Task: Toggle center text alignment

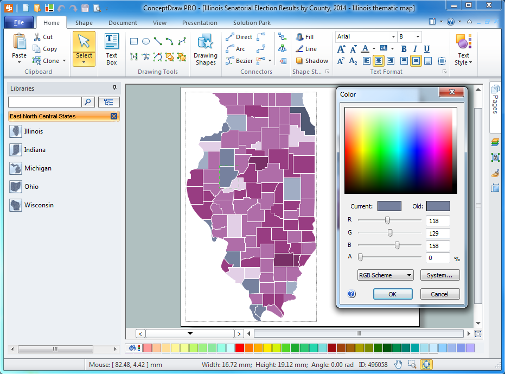Action: point(379,61)
